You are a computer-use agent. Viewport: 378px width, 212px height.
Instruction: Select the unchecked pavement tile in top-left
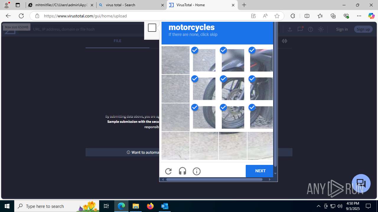click(175, 60)
